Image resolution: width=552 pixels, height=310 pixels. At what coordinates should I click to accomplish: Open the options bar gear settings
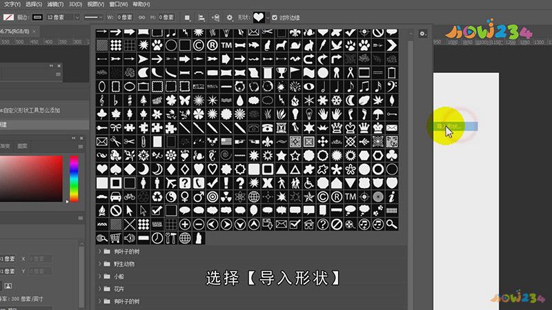pyautogui.click(x=230, y=17)
